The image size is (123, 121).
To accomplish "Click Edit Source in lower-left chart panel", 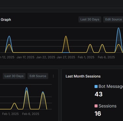I will tap(38, 76).
